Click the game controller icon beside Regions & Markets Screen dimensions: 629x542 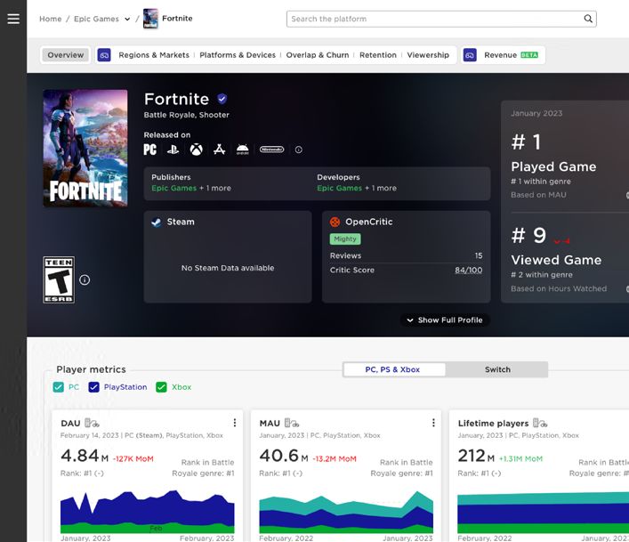point(104,55)
